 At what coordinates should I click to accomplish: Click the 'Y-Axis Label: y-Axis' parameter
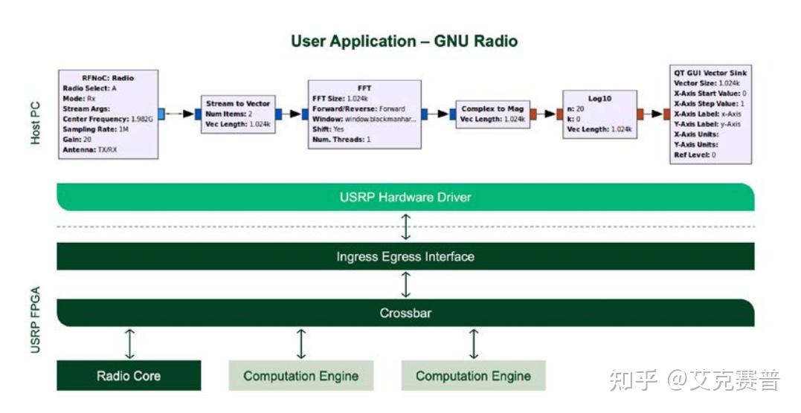click(707, 124)
